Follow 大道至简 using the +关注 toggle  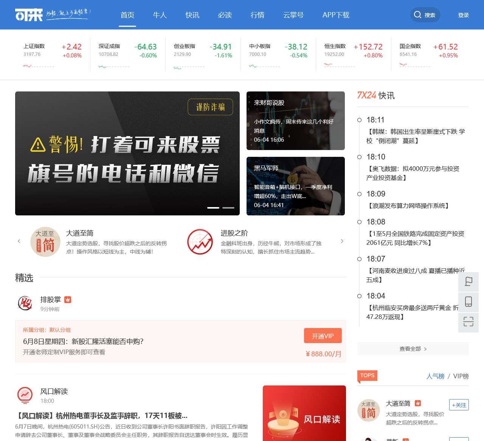click(458, 405)
